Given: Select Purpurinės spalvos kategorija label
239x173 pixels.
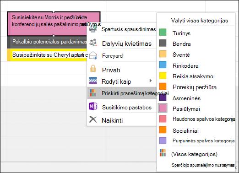Looking at the screenshot, I should pos(204,141).
